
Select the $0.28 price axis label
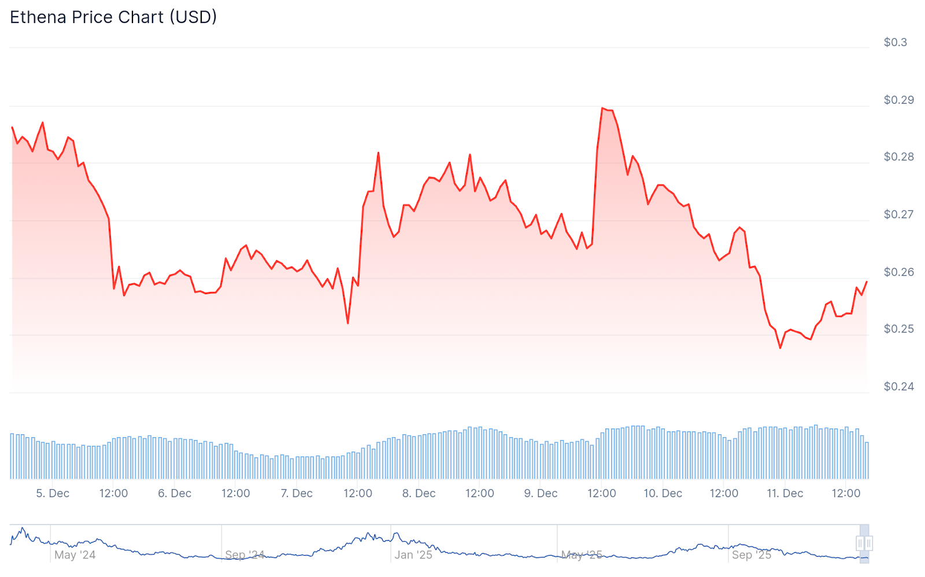point(899,157)
